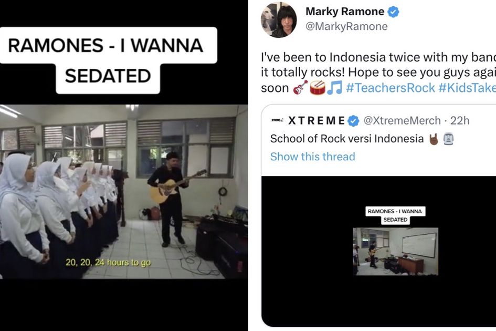Open the @XtremeMerch handle
Image resolution: width=496 pixels, height=331 pixels.
(402, 121)
